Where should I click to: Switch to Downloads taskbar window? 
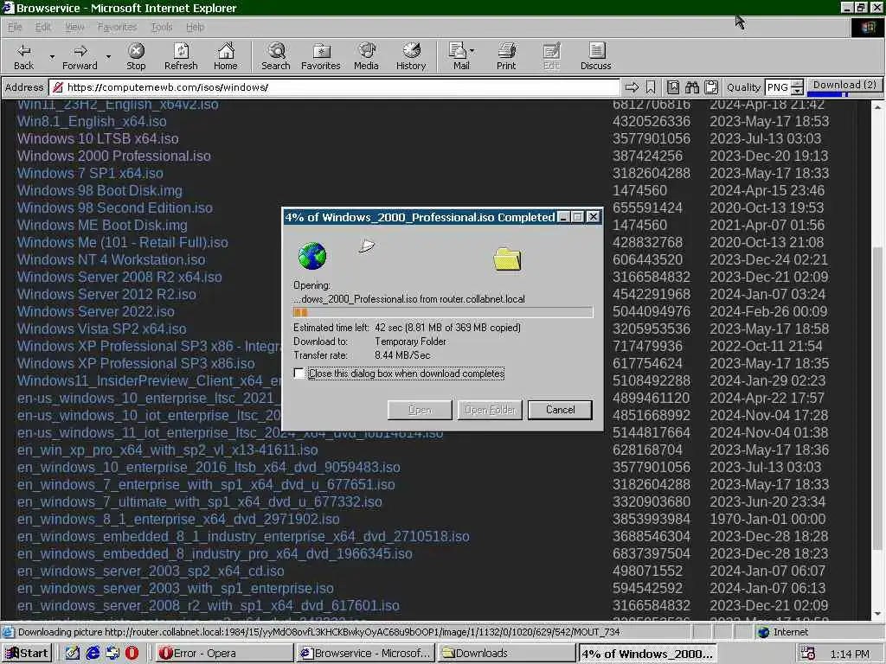pos(505,654)
